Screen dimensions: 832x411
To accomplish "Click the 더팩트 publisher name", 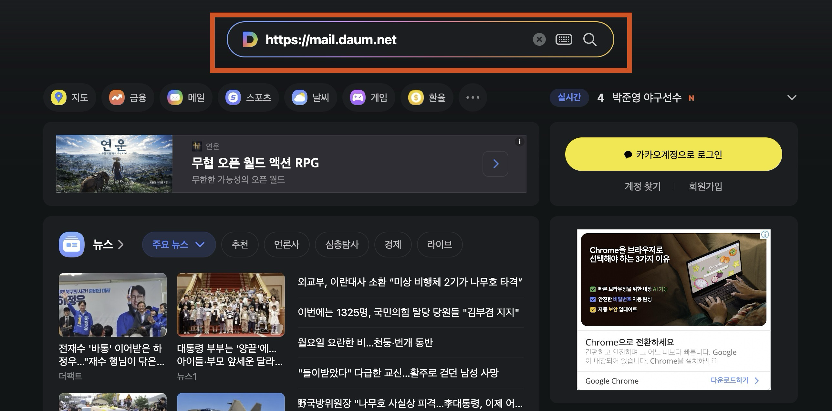I will click(x=70, y=376).
